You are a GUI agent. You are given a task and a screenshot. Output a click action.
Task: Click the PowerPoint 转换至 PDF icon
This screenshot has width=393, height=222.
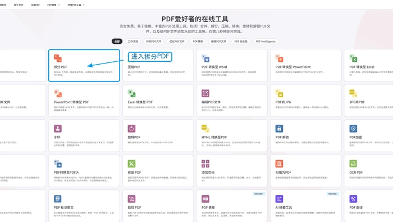click(x=58, y=93)
